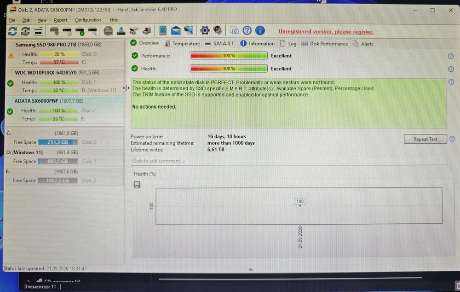This screenshot has width=460, height=292.
Task: Click the question mark help toolbar icon
Action: pyautogui.click(x=247, y=30)
